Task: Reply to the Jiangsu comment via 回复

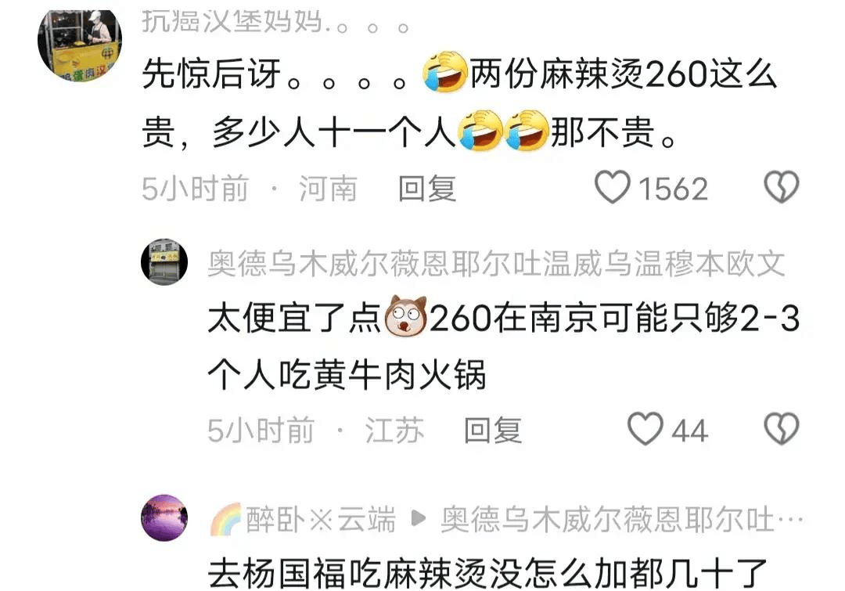Action: click(x=493, y=431)
